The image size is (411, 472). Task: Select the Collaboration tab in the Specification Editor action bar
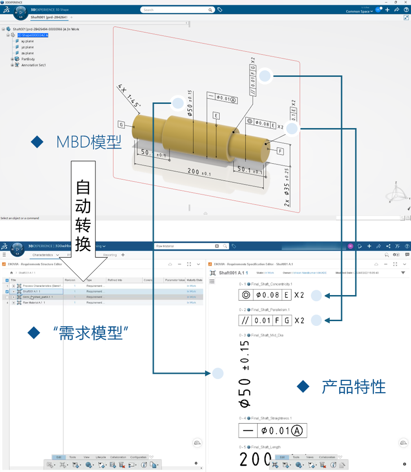pyautogui.click(x=327, y=457)
